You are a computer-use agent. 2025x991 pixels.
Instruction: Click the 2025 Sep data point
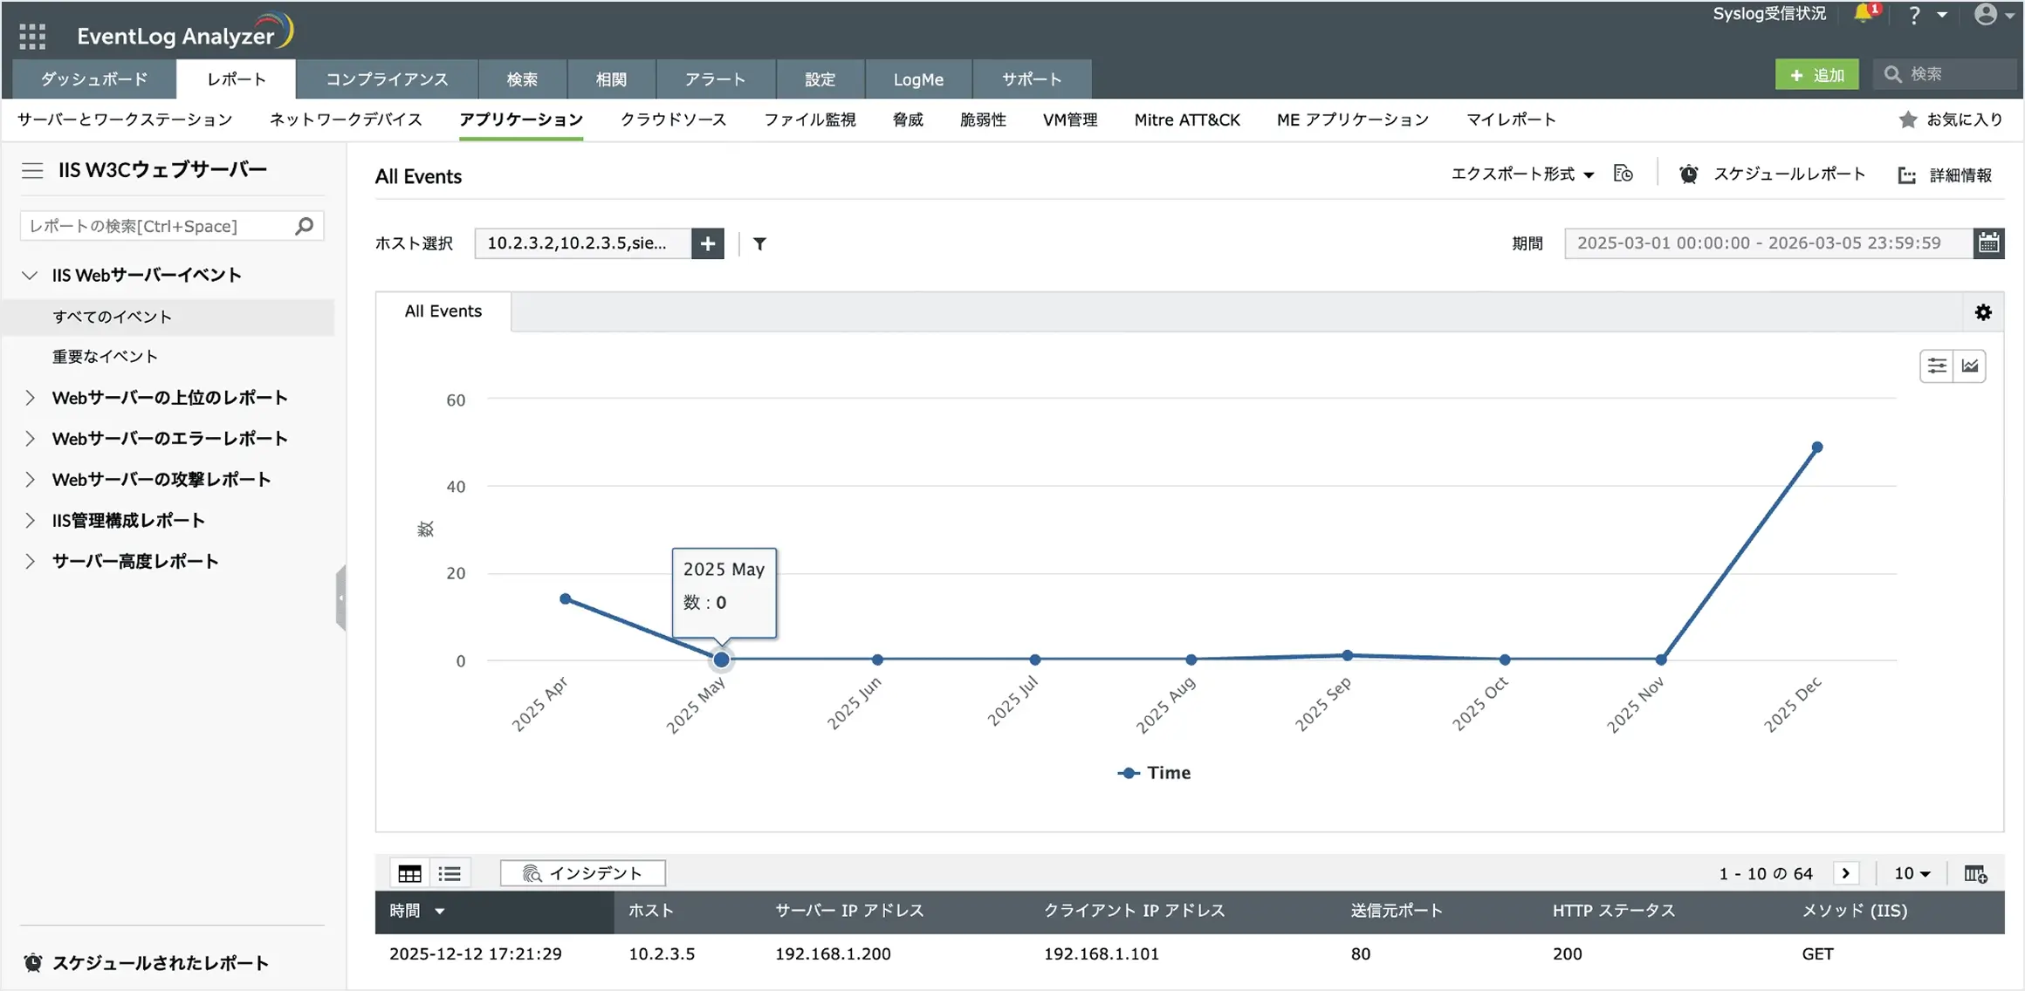[x=1348, y=655]
